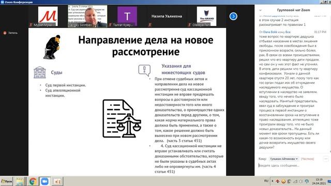This screenshot has height=186, width=331.
Task: Click the network signal tray icon
Action: pos(295,181)
